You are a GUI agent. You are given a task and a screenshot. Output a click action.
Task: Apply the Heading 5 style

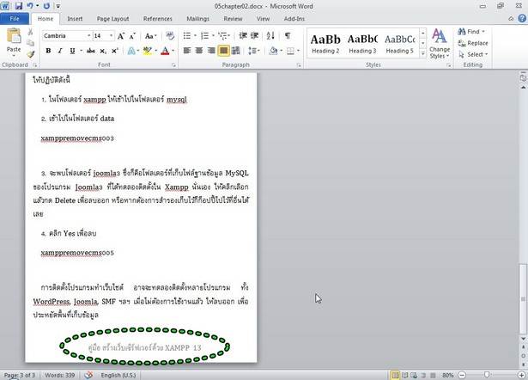400,43
